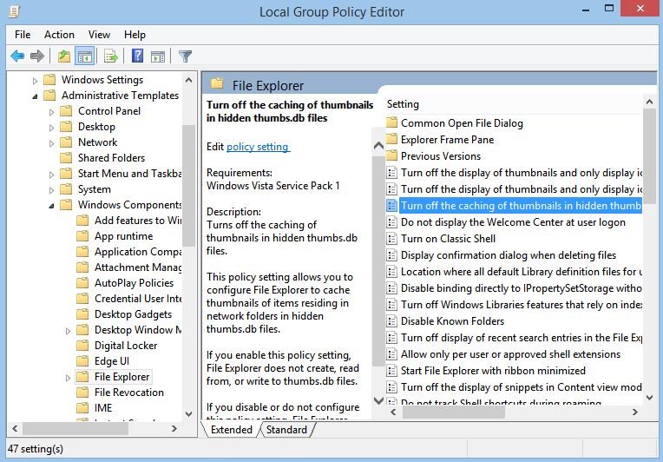Collapse the Windows Components tree node
This screenshot has width=663, height=462.
coord(51,206)
